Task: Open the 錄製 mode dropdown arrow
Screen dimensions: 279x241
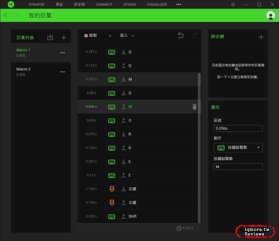Action: pyautogui.click(x=110, y=36)
